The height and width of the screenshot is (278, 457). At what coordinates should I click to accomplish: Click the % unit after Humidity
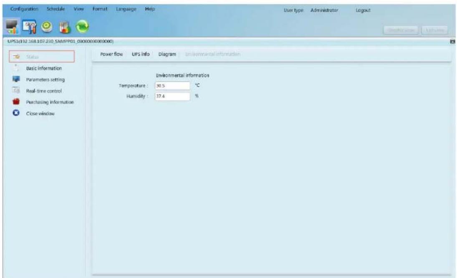pos(197,96)
